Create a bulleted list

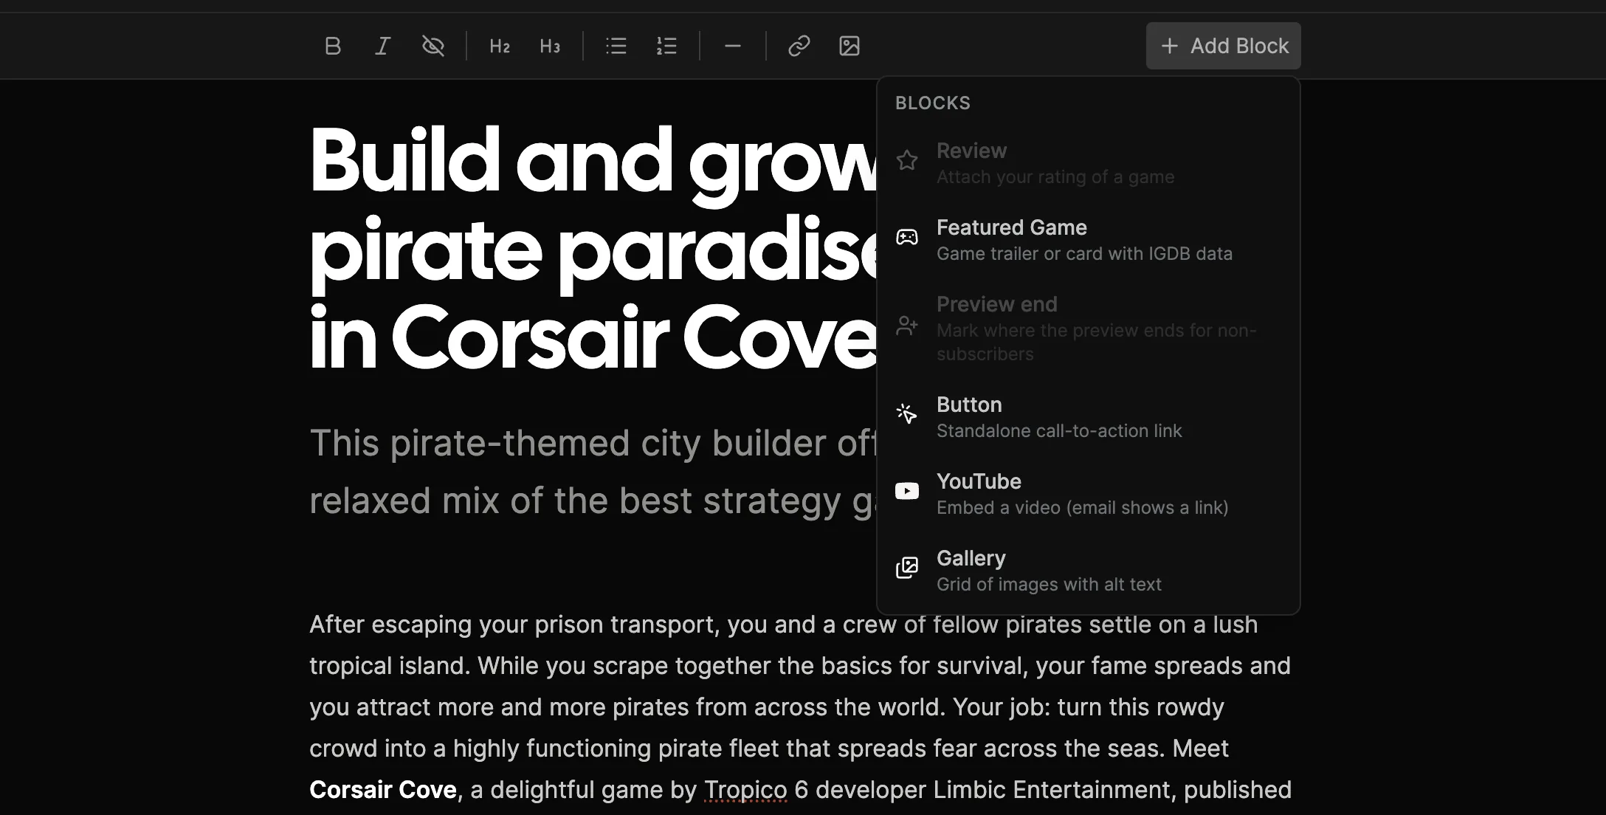point(616,46)
